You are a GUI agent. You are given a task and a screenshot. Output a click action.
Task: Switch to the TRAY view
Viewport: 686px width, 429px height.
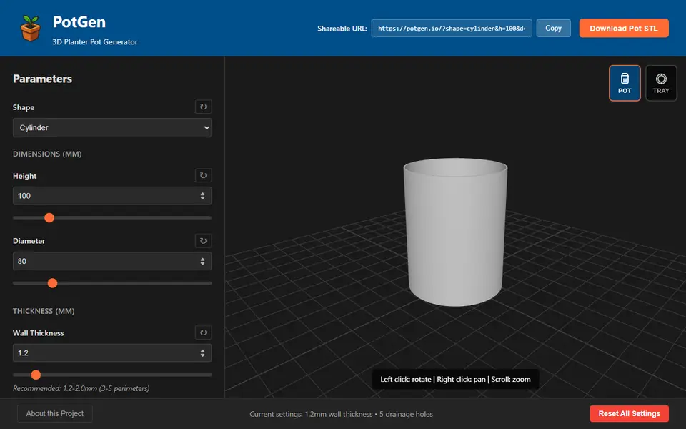tap(660, 83)
